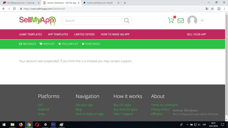
Task: Open the Help / Support link
Action: (123, 114)
